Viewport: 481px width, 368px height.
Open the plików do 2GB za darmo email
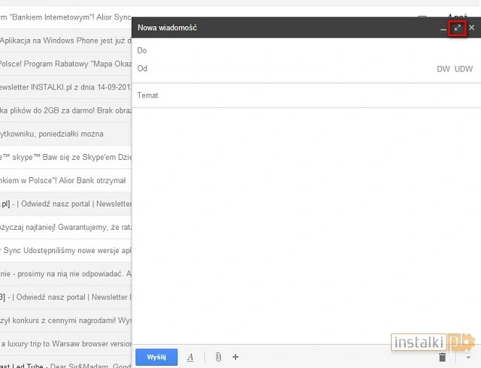pyautogui.click(x=65, y=110)
